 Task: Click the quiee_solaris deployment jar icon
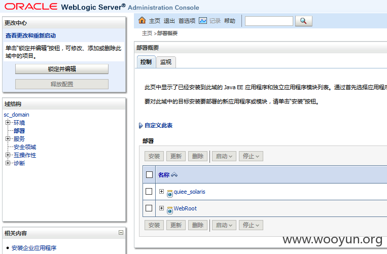tap(170, 194)
